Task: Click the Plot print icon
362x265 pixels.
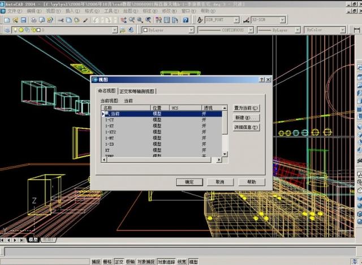Action: (34, 20)
